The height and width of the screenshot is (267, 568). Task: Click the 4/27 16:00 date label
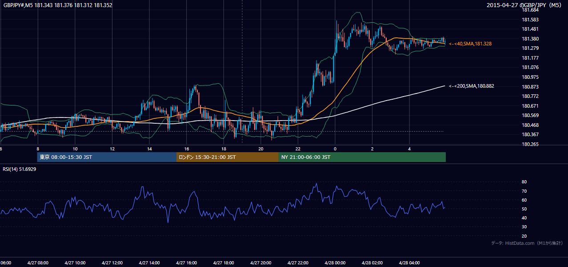(x=186, y=263)
